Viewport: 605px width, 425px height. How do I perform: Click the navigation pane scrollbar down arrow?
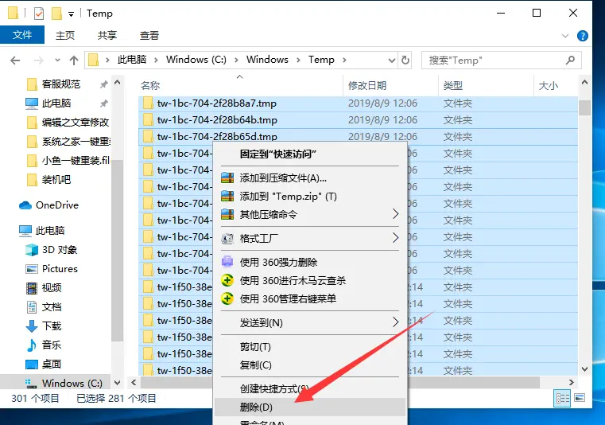(118, 383)
